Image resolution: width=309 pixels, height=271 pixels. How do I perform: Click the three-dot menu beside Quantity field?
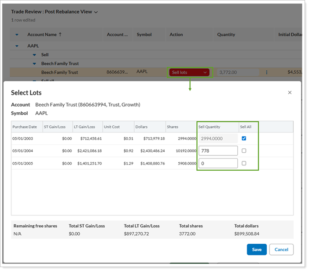pyautogui.click(x=266, y=73)
